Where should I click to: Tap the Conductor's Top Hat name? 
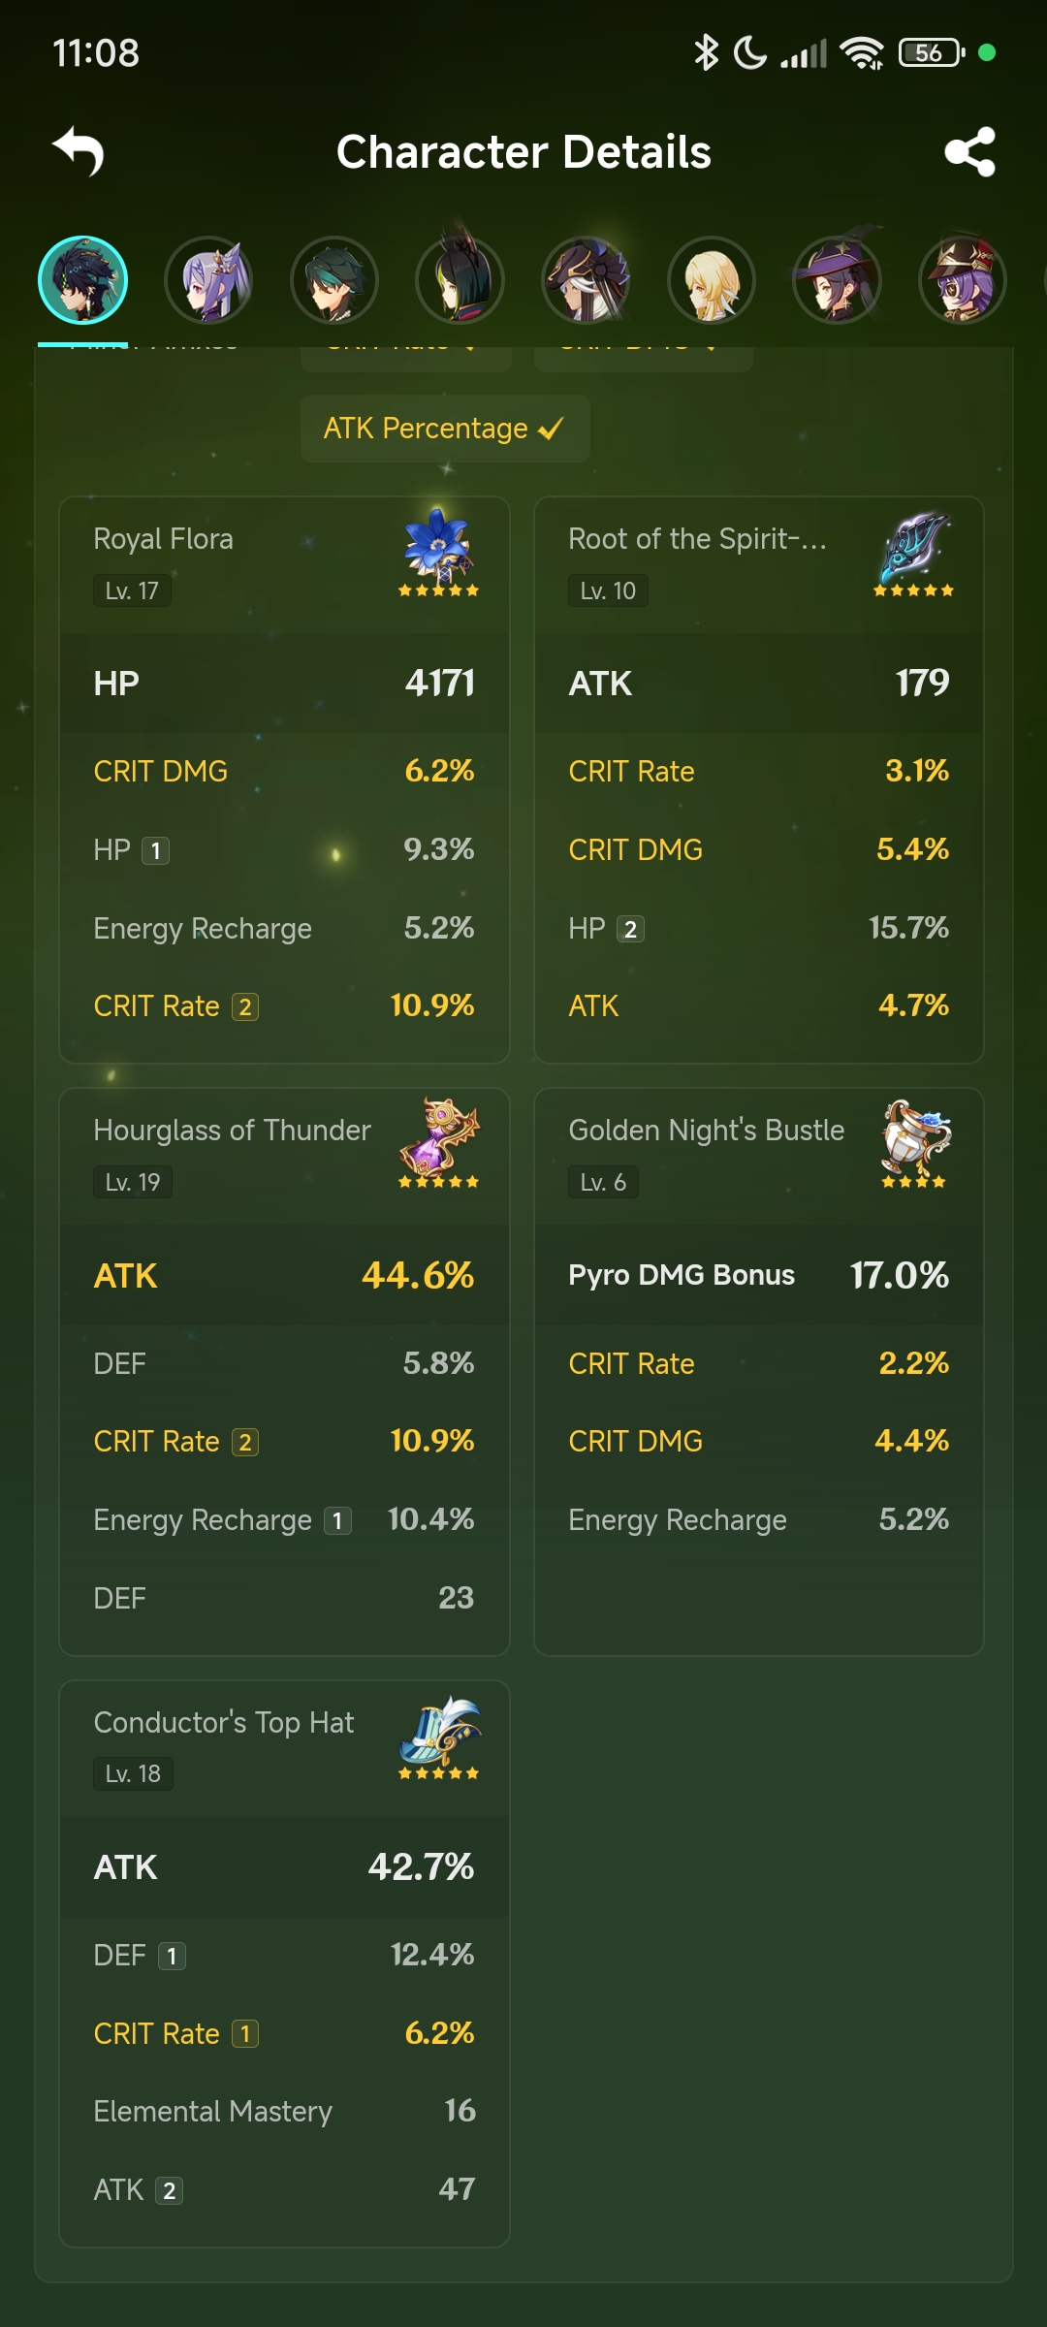pos(224,1723)
